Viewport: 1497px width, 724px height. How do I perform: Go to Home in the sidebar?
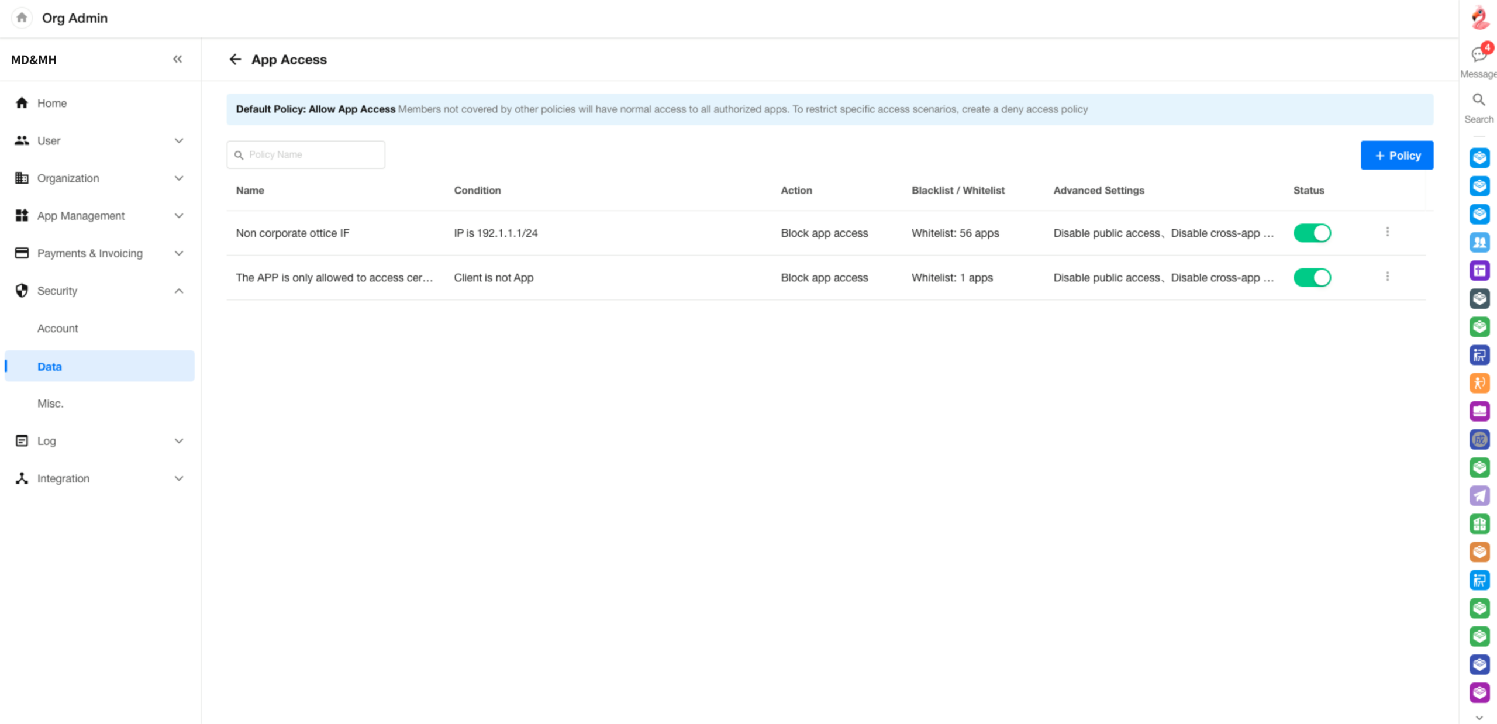pos(51,103)
